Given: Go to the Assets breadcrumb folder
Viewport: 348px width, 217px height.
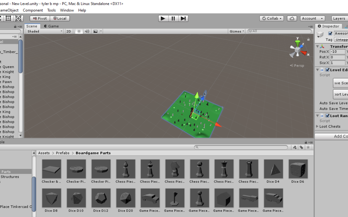Looking at the screenshot, I should click(44, 153).
